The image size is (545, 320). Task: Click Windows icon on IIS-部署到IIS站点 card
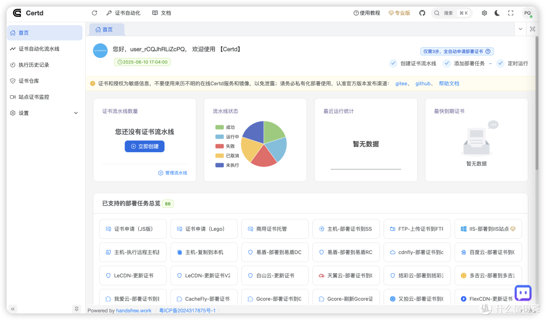pyautogui.click(x=463, y=229)
